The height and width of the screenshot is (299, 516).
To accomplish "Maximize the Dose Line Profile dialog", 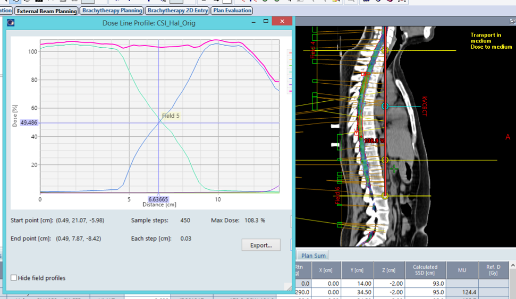I will tap(266, 21).
